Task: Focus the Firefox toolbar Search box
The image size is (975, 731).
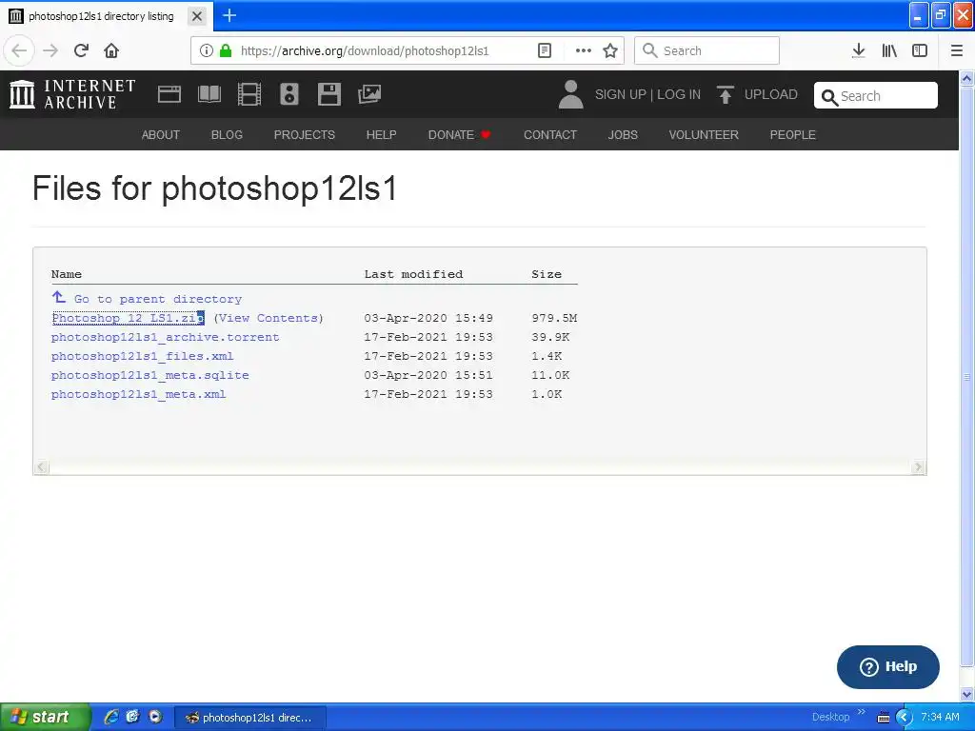Action: pos(706,50)
